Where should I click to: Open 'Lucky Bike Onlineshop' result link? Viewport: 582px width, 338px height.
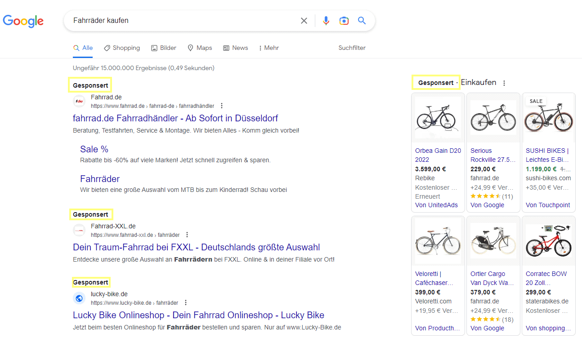[198, 315]
